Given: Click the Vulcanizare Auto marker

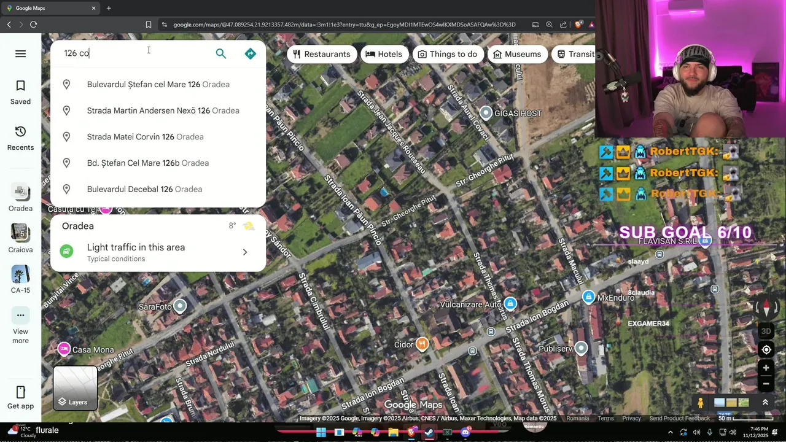Looking at the screenshot, I should click(510, 304).
